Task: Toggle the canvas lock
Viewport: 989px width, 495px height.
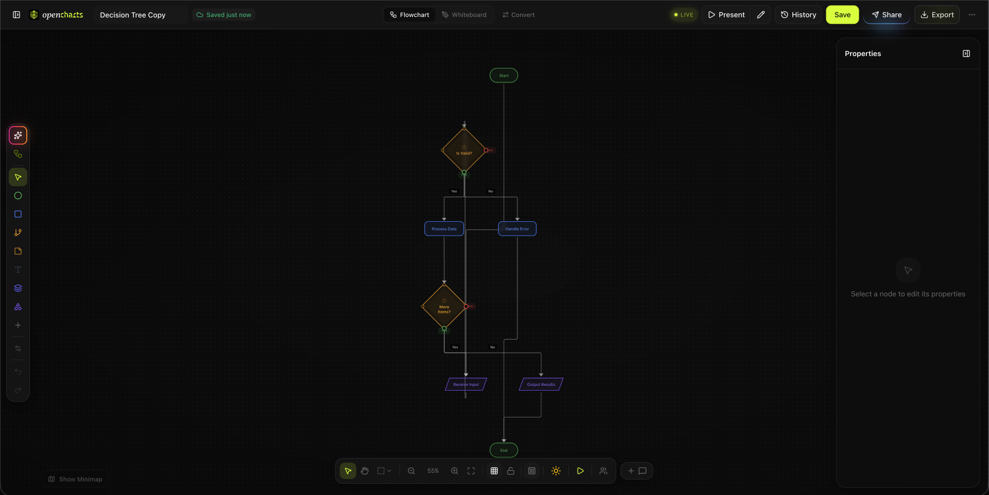Action: [x=510, y=471]
